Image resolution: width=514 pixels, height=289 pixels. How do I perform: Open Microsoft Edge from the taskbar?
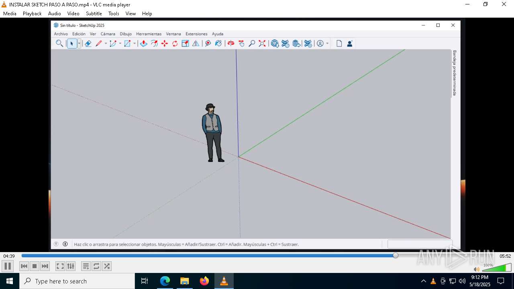click(165, 281)
